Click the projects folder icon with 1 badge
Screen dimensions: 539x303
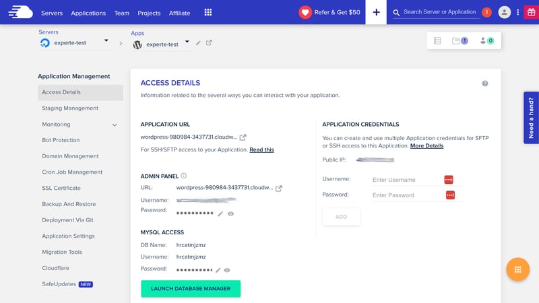click(x=459, y=40)
